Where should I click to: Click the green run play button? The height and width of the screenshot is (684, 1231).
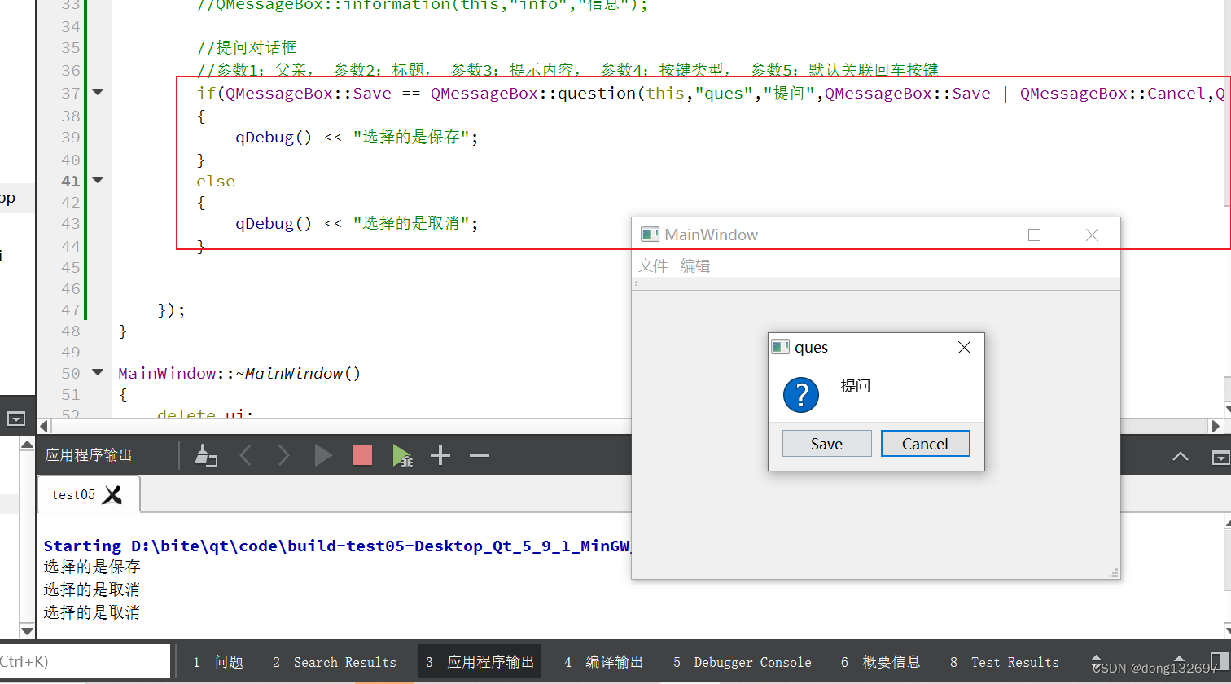coord(323,455)
